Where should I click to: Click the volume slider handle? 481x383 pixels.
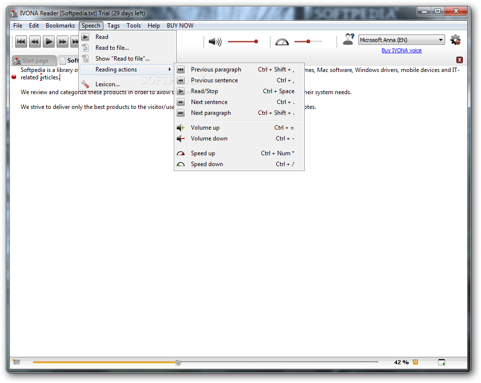point(256,41)
